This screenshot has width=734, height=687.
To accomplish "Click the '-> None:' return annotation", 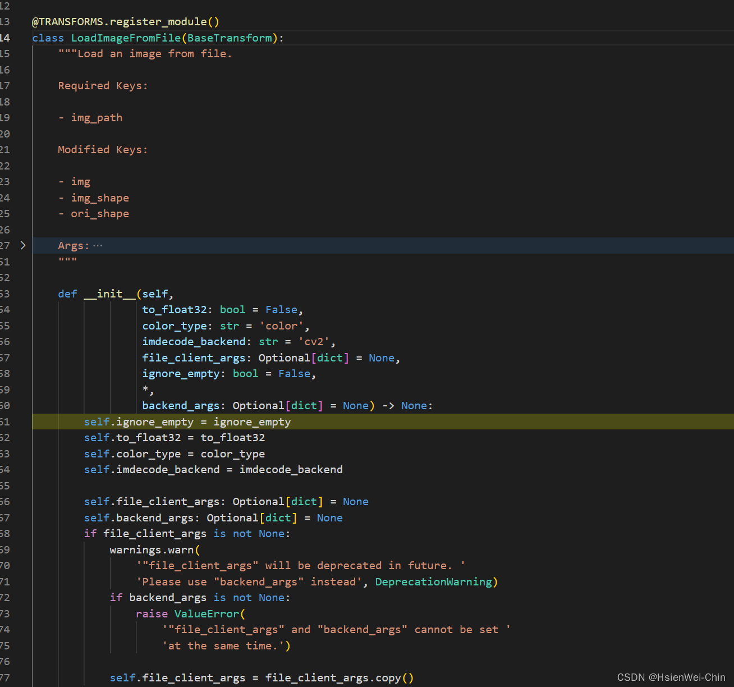I will (x=407, y=406).
